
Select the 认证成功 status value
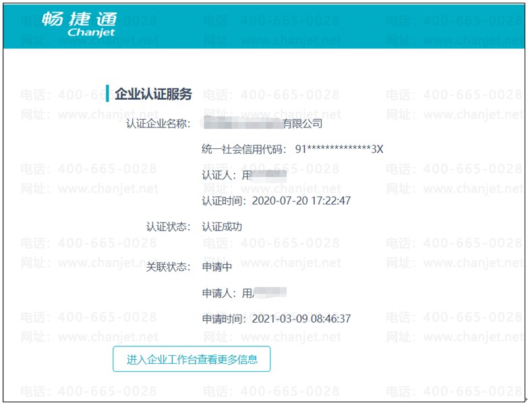pyautogui.click(x=222, y=226)
